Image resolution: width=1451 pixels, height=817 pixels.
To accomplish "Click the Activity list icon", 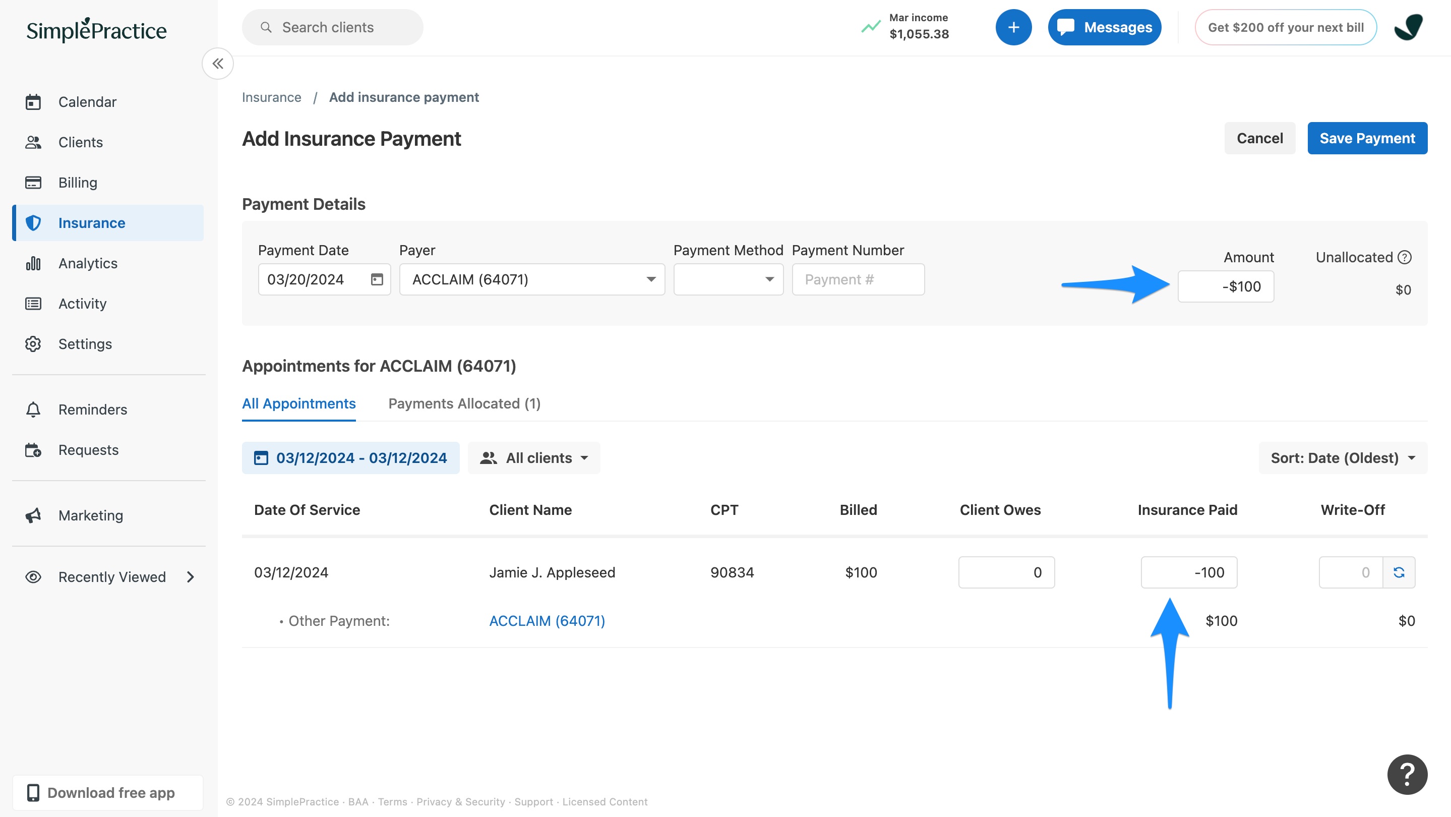I will tap(33, 304).
